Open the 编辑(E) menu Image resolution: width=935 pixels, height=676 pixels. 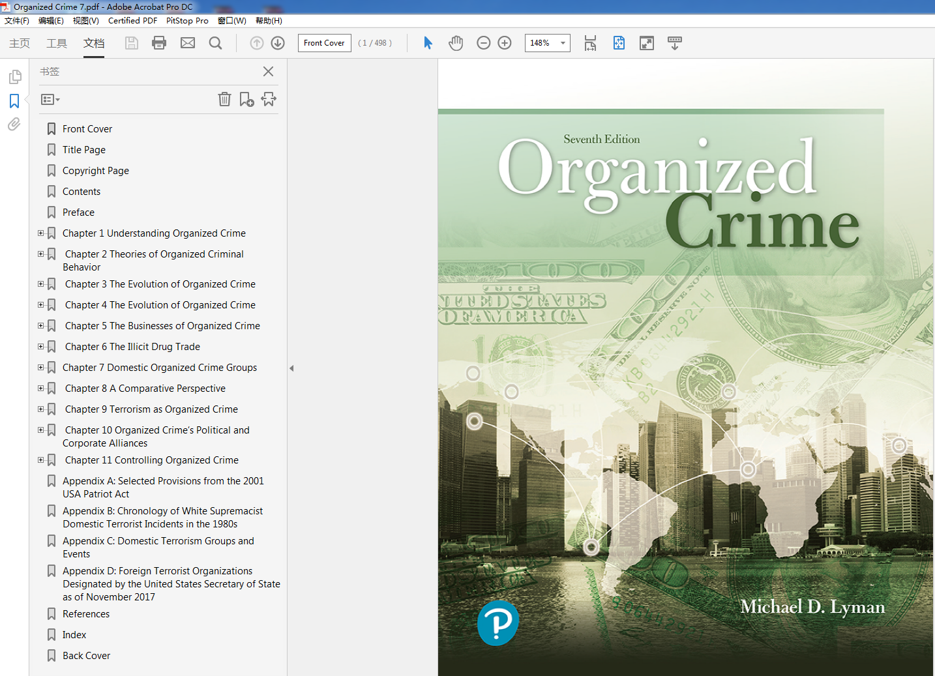[51, 21]
